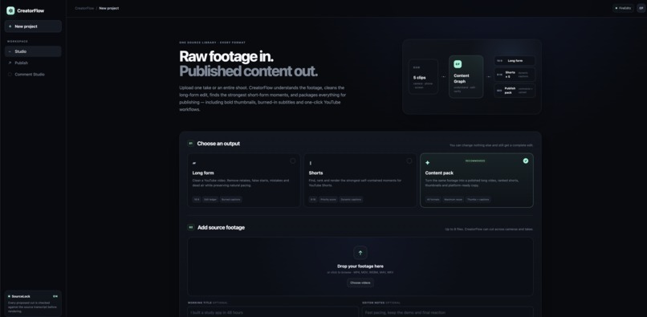The width and height of the screenshot is (647, 317).
Task: Click the Working title input field
Action: coord(273,312)
